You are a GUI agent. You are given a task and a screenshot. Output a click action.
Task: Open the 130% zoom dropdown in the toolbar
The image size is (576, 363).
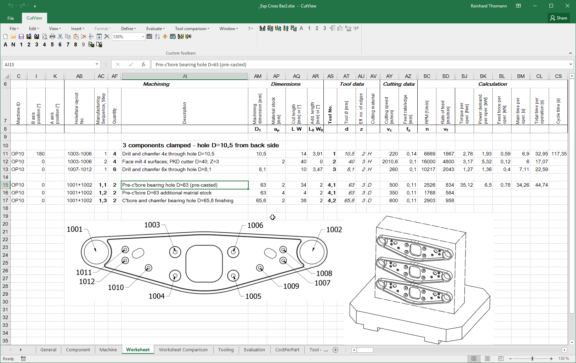pyautogui.click(x=143, y=37)
